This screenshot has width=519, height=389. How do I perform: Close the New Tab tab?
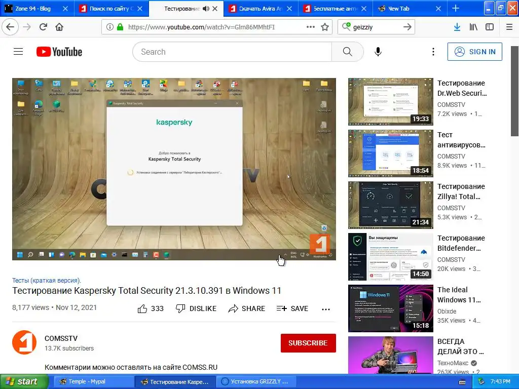tap(438, 9)
